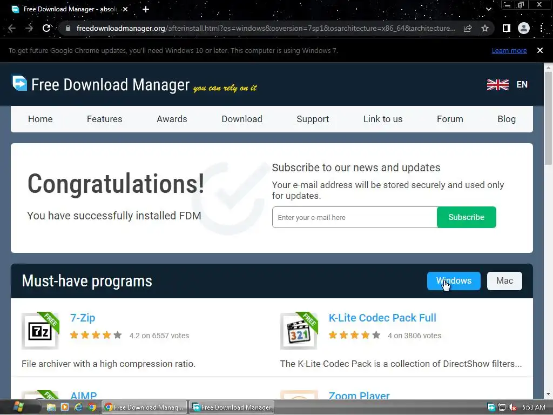
Task: Dismiss the Windows 7 update notice
Action: point(540,50)
